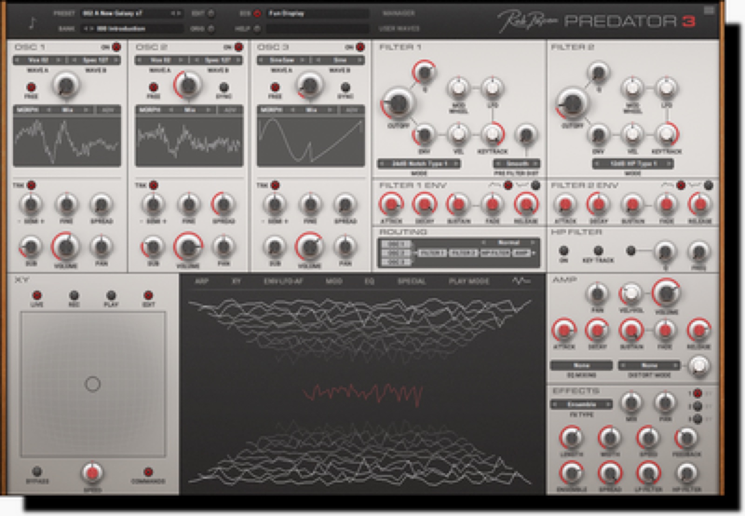The image size is (745, 516).
Task: Switch to the EQ tab
Action: click(369, 281)
